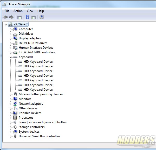Select the DVD/CD-ROM drives label
Image resolution: width=156 pixels, height=150 pixels.
tap(33, 43)
